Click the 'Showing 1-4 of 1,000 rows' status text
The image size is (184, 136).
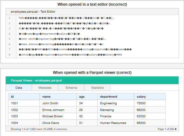[x=39, y=129]
